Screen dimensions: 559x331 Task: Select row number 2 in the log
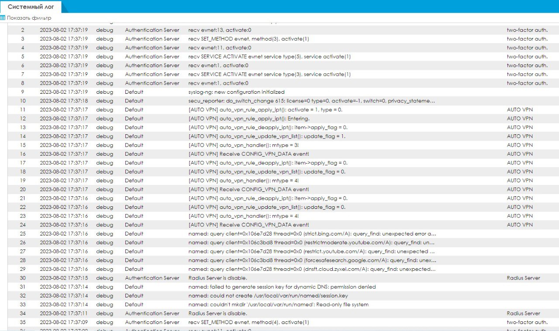point(23,30)
